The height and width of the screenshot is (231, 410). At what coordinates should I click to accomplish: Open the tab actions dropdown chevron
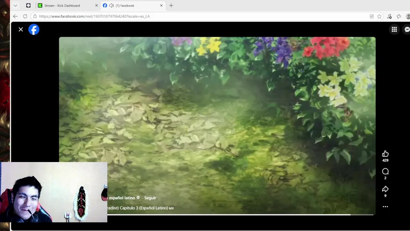click(x=15, y=5)
